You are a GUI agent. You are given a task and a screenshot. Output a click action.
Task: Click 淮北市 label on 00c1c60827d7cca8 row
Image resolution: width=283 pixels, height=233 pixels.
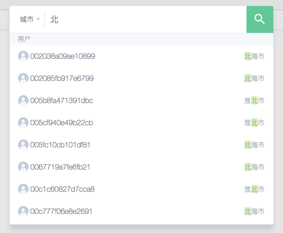click(x=254, y=189)
